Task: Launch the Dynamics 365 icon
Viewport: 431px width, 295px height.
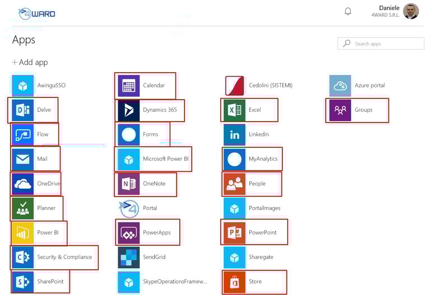Action: point(129,110)
